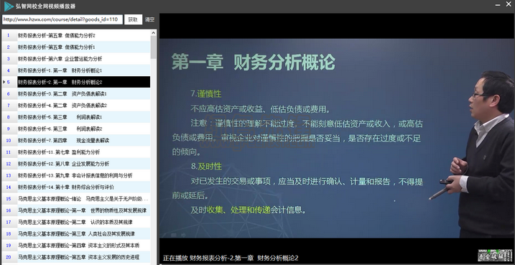The height and width of the screenshot is (265, 515).
Task: Click the playlist scrollbar up arrow
Action: [x=154, y=32]
